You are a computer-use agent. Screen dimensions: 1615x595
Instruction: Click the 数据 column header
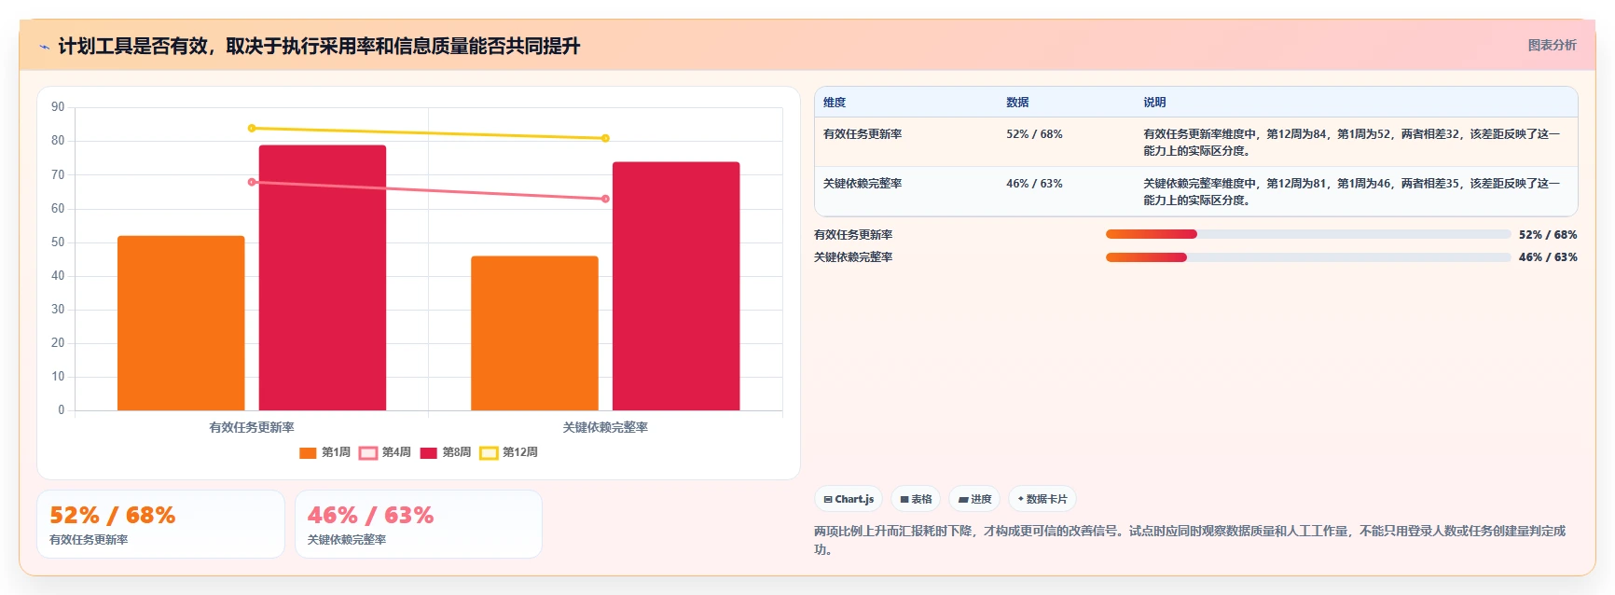pos(1017,103)
